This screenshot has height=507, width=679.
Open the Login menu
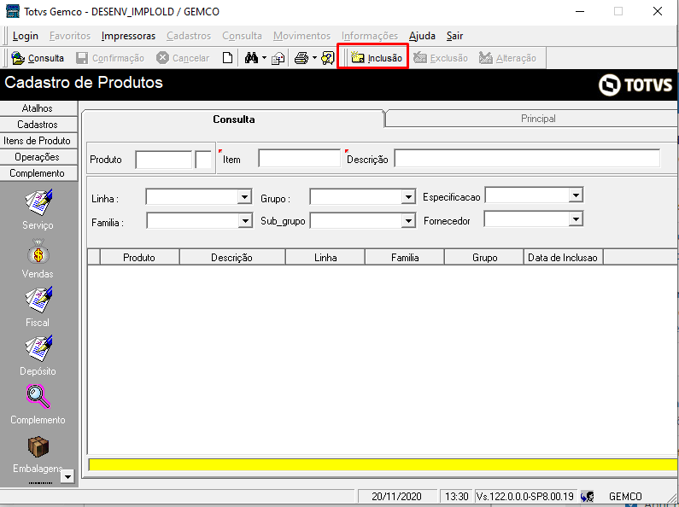click(x=26, y=36)
